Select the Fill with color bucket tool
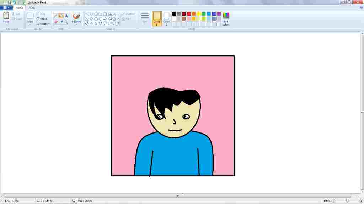Screen dimensions: 364x204 point(61,16)
